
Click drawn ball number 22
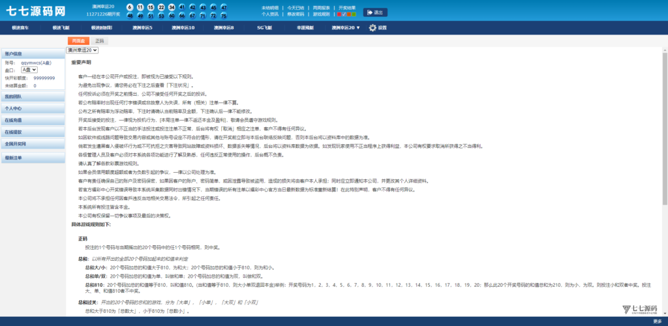pos(161,8)
